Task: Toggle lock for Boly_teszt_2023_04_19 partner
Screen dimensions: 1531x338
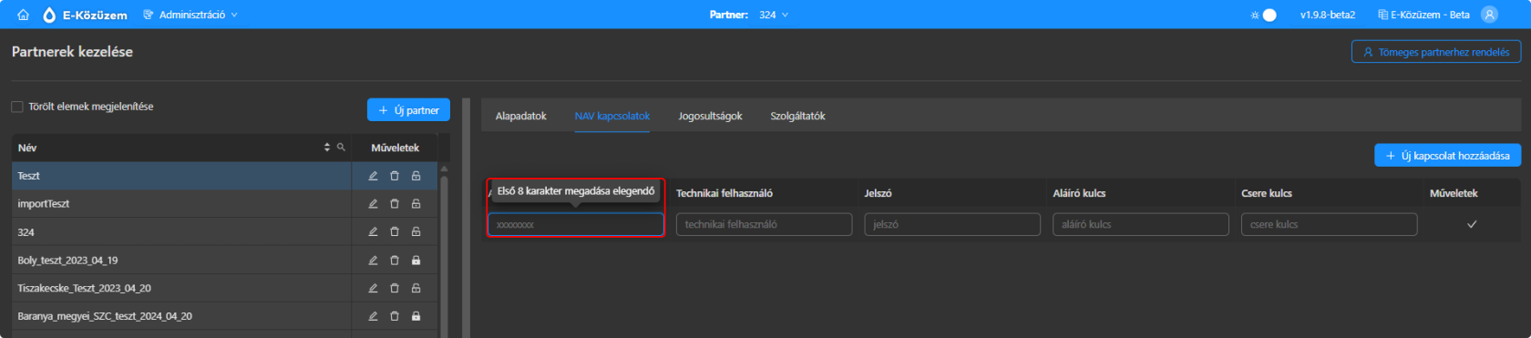Action: (x=416, y=261)
